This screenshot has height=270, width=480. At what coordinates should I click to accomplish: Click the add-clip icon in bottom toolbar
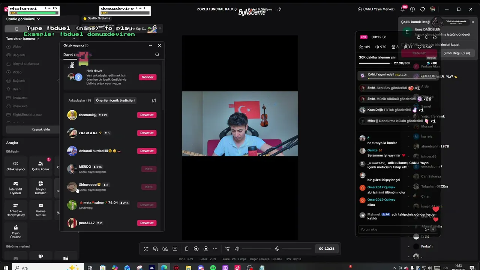coord(175,249)
